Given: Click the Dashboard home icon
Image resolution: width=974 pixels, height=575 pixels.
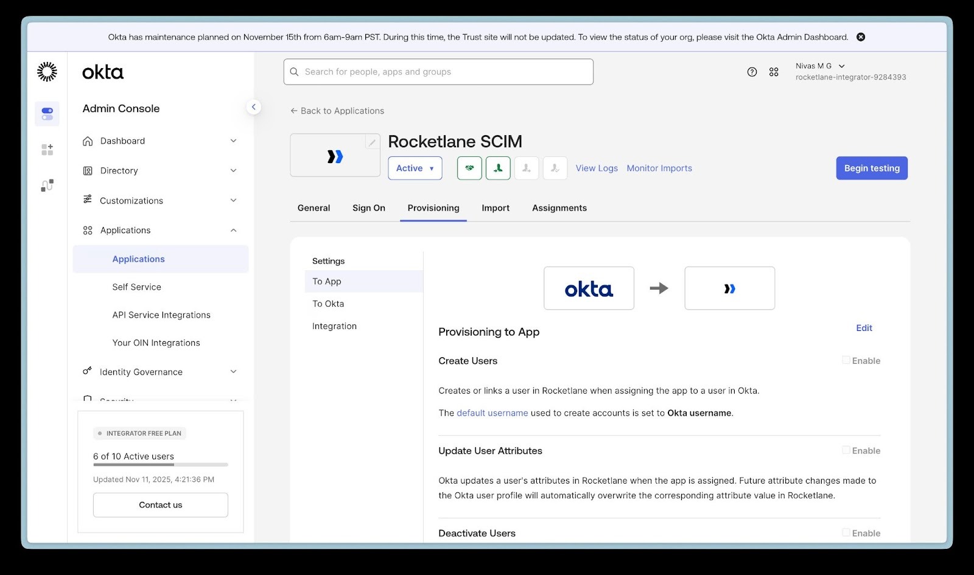Looking at the screenshot, I should point(88,141).
